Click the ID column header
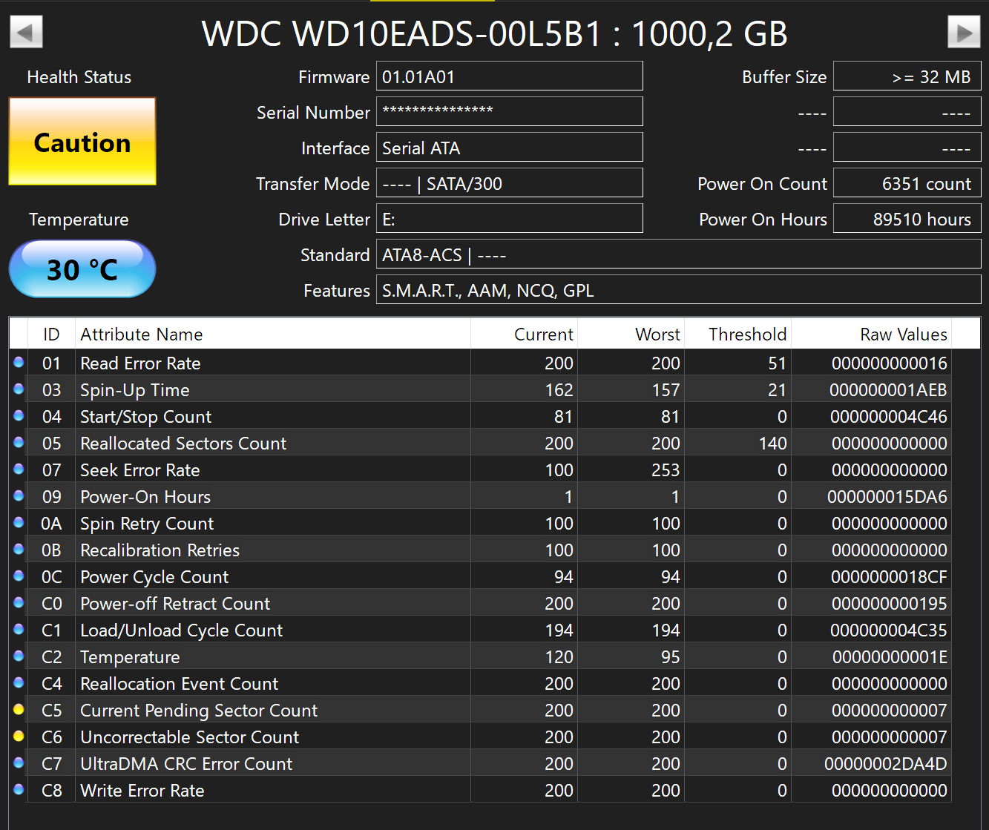 (x=51, y=334)
